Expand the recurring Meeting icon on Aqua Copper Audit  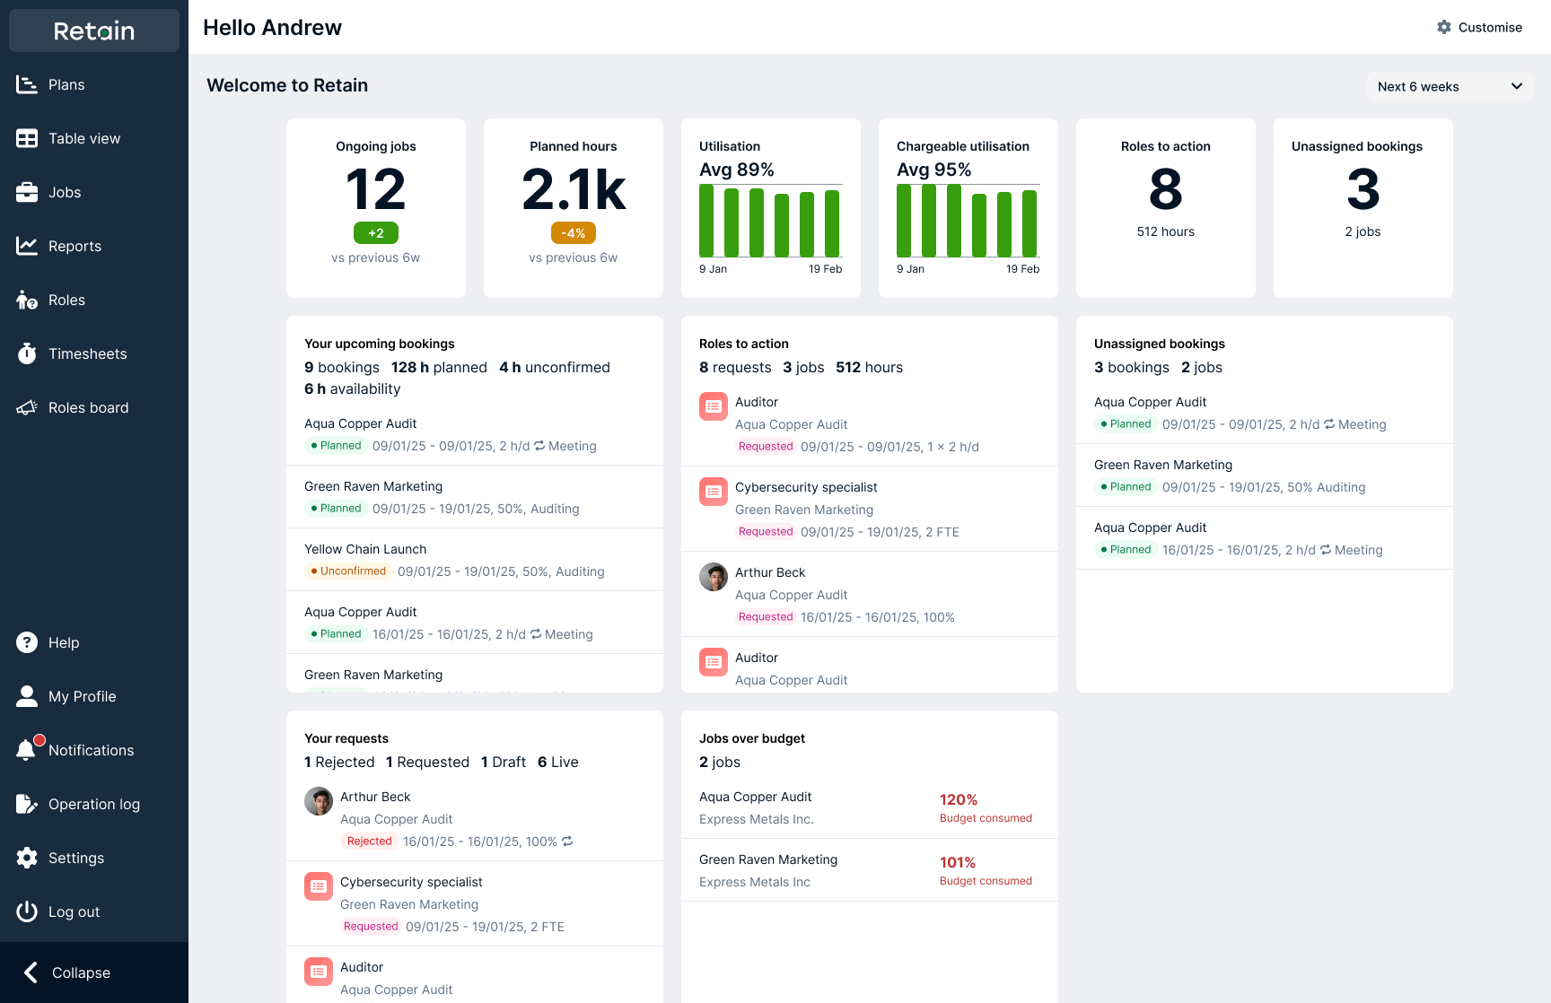pos(539,446)
